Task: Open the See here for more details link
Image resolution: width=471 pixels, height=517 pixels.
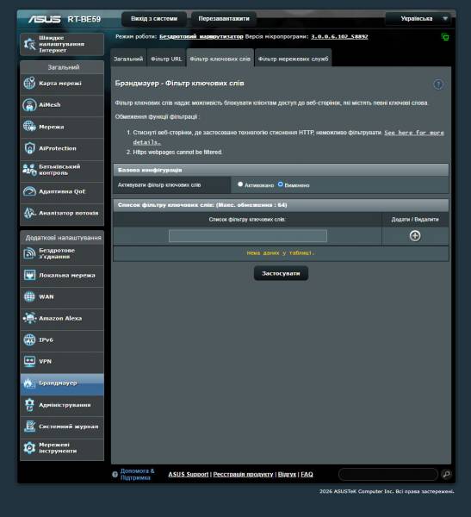Action: click(288, 138)
